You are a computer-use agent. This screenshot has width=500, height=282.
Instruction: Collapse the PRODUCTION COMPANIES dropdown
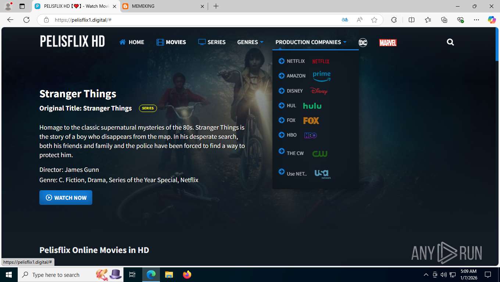click(311, 42)
